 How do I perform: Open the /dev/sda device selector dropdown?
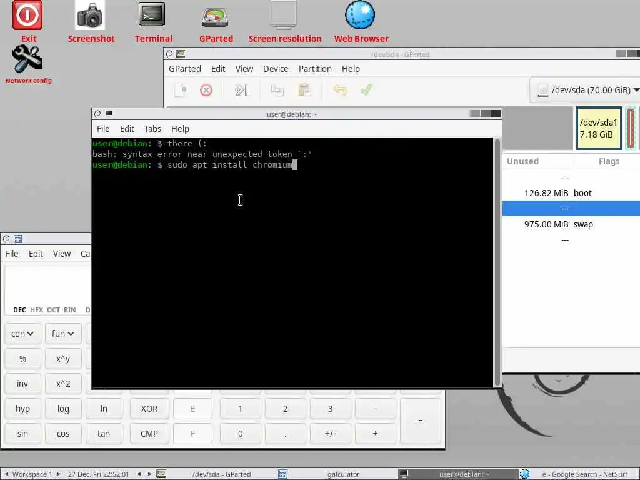[586, 90]
